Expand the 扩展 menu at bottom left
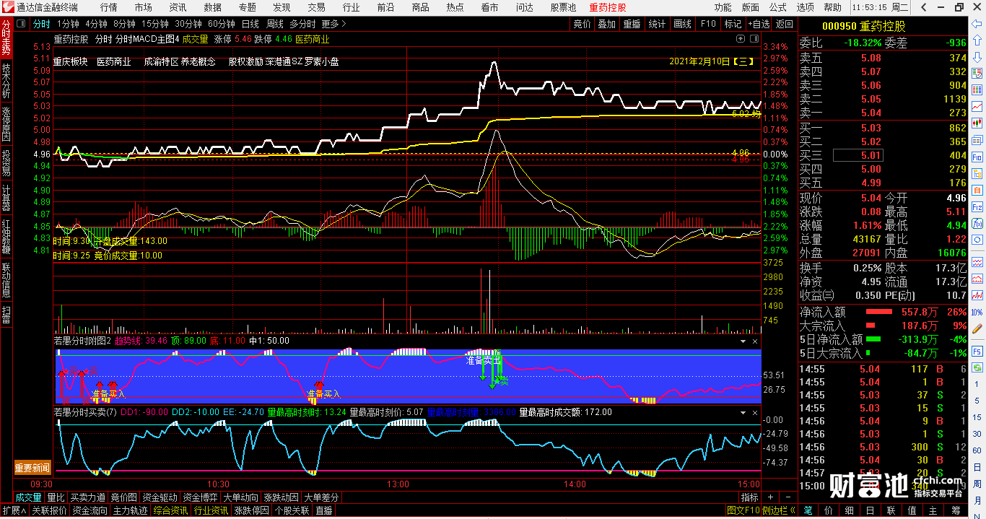 (13, 510)
